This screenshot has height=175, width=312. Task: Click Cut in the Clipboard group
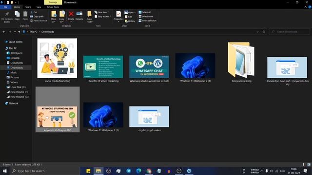click(34, 12)
